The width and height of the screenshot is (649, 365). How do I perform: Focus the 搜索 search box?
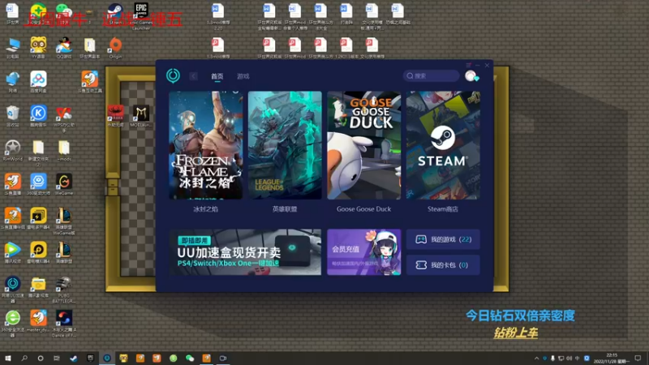click(431, 75)
